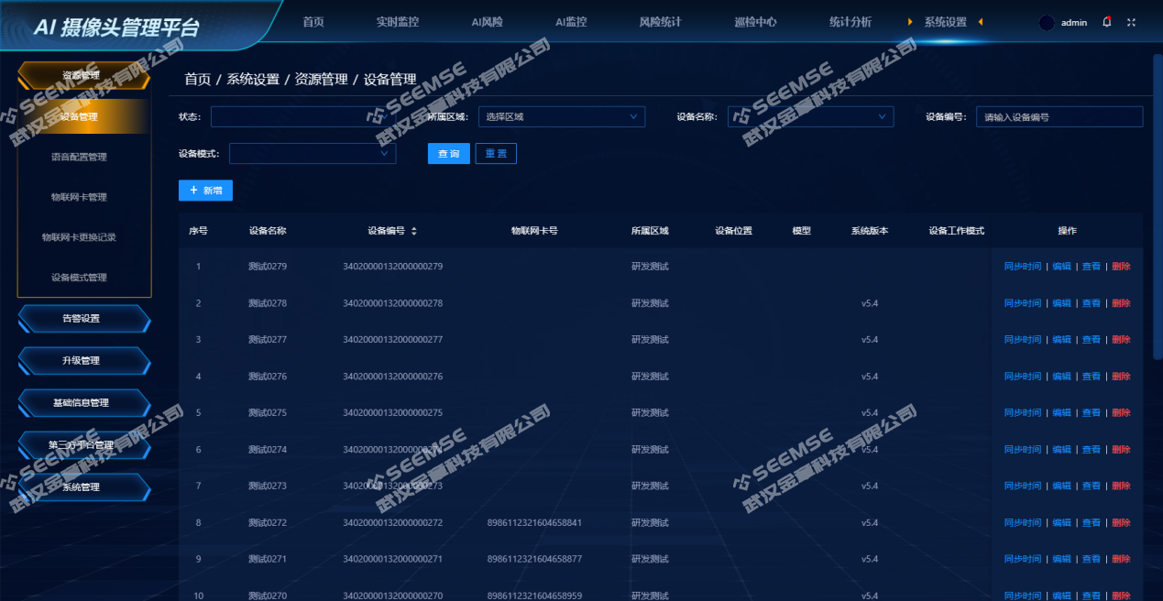Expand the 设备模式 dropdown

(312, 154)
